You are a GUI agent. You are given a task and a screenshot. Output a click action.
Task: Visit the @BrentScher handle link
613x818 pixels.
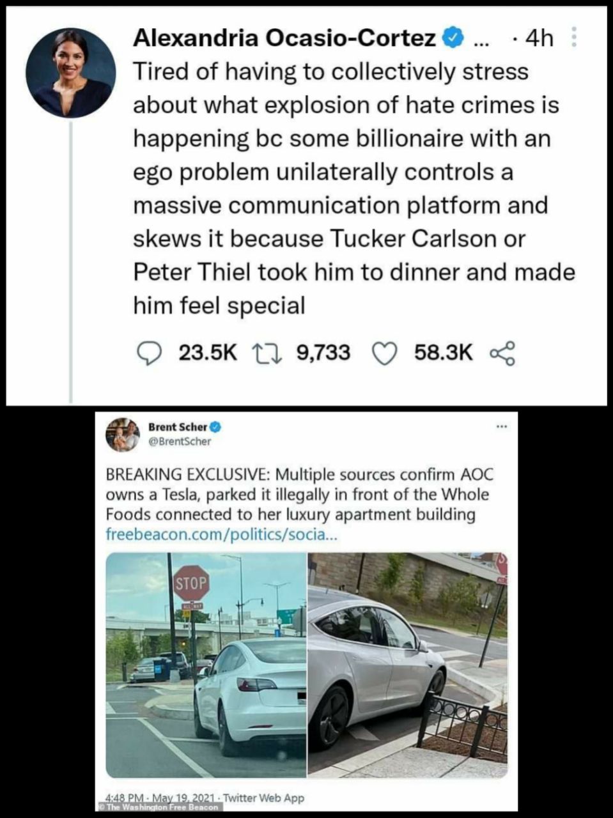(x=180, y=440)
